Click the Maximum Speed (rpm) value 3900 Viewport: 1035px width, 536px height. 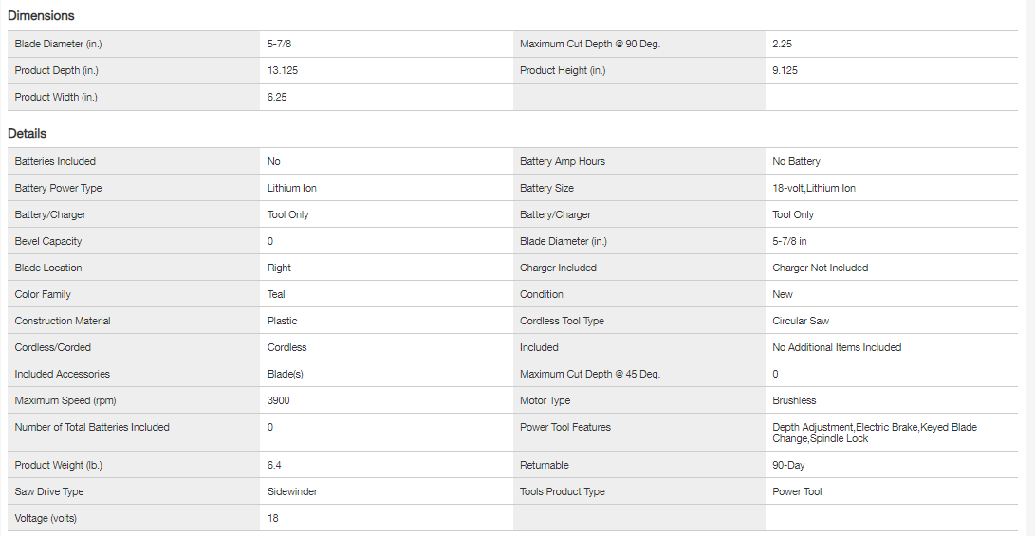tap(279, 400)
